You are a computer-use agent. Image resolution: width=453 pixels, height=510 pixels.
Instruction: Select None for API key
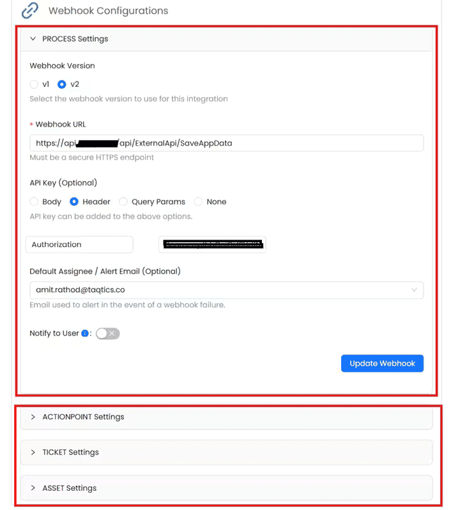198,202
